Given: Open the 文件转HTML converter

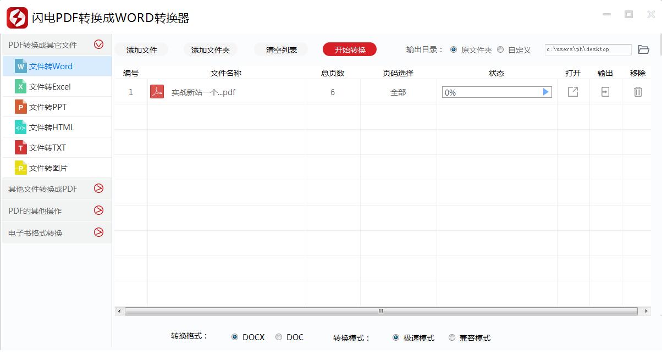Looking at the screenshot, I should pyautogui.click(x=51, y=127).
